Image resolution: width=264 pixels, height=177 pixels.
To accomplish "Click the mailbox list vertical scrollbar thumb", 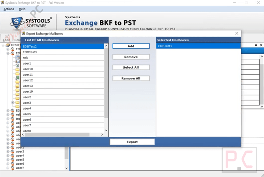I will [106, 83].
